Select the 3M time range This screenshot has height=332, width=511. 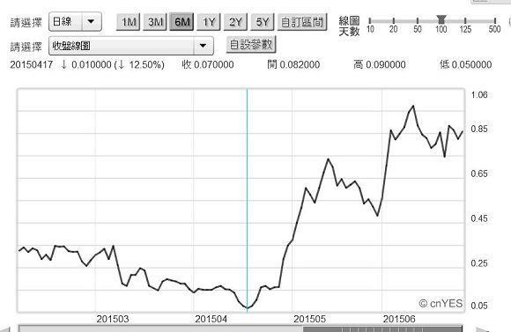click(155, 22)
